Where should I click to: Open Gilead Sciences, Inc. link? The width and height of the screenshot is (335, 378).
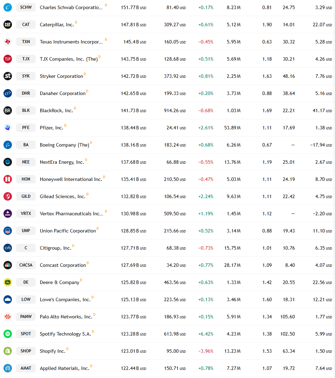[x=63, y=196]
